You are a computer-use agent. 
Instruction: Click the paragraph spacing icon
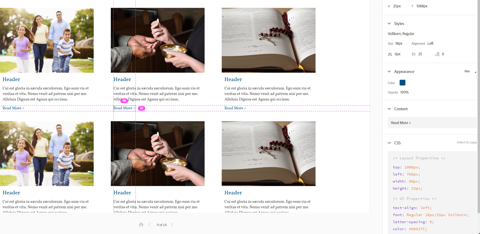pyautogui.click(x=438, y=54)
